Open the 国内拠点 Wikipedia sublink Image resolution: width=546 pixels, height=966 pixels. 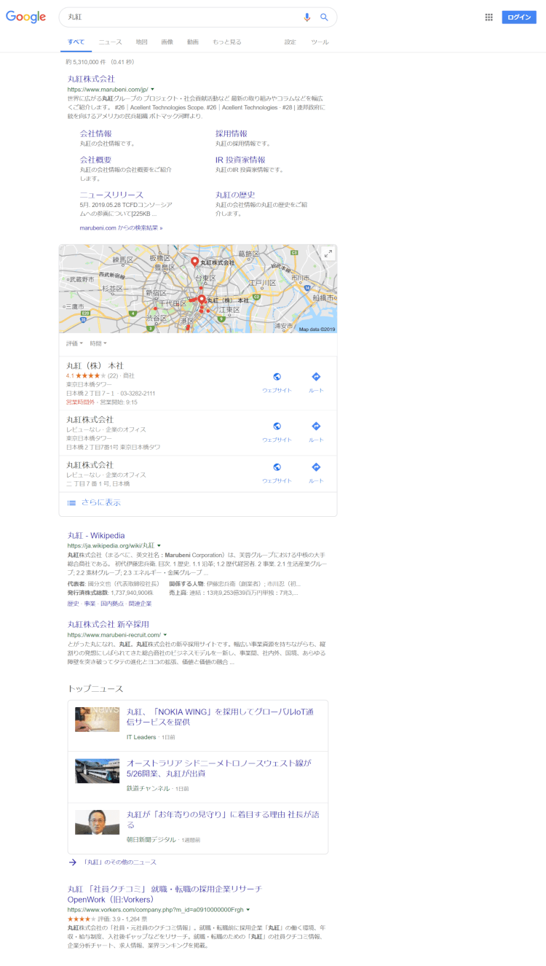click(x=112, y=604)
